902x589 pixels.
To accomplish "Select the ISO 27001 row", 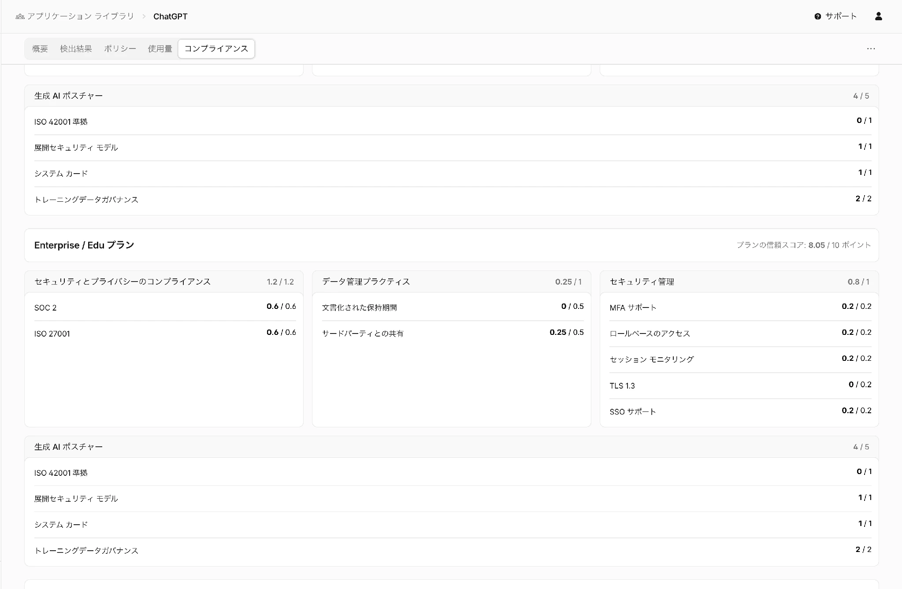I will click(165, 333).
